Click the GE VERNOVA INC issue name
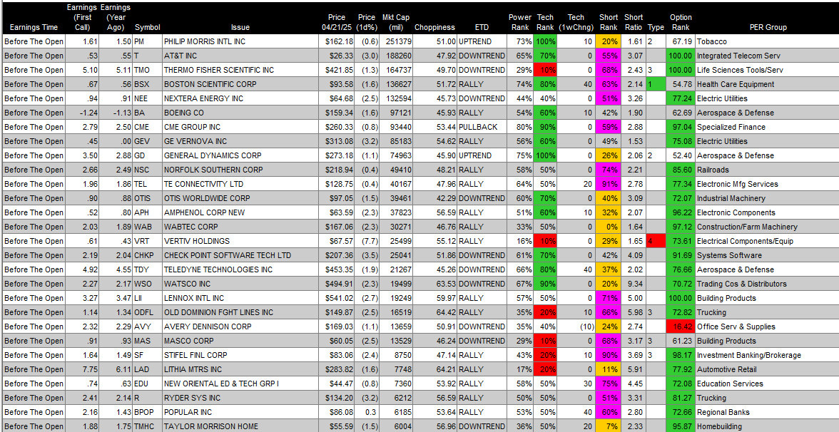This screenshot has height=432, width=839. (x=195, y=141)
